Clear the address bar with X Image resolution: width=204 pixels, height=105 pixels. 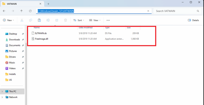148,11
